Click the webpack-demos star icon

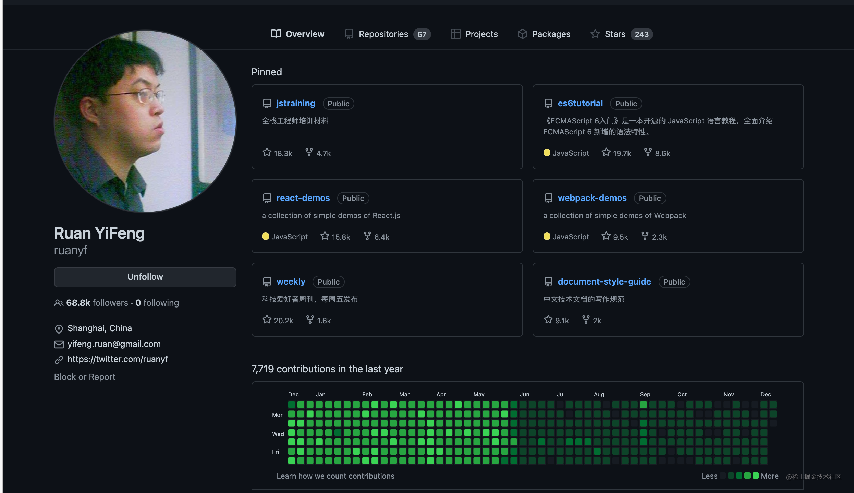(606, 236)
